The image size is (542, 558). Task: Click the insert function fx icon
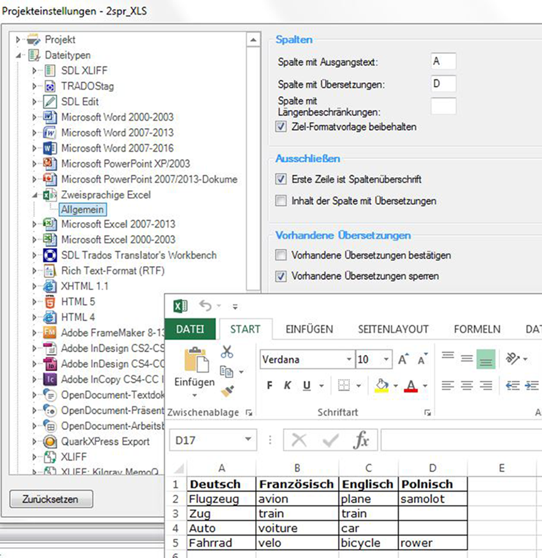(x=362, y=440)
